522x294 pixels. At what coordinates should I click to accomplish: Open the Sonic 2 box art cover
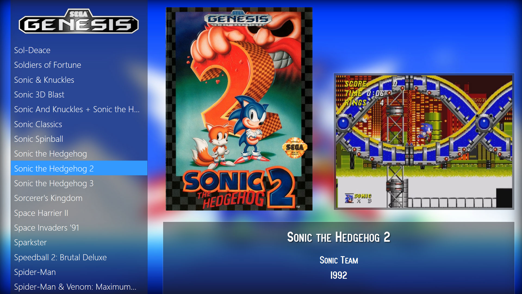[x=239, y=109]
